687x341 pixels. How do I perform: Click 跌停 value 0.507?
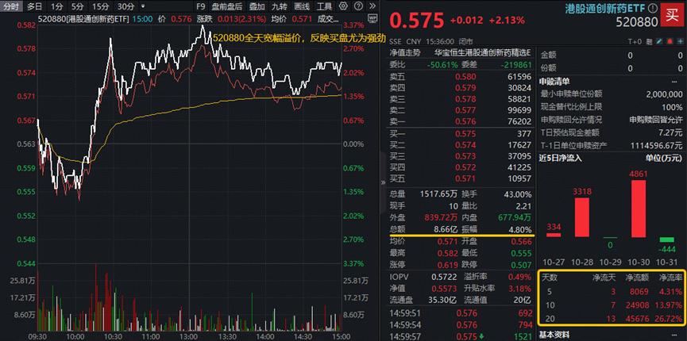coord(522,265)
